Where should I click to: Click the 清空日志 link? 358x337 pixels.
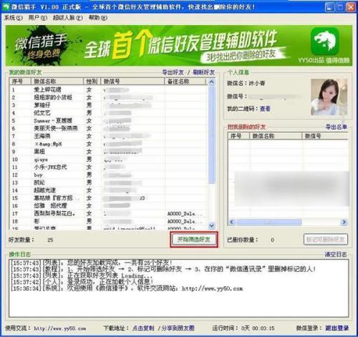point(336,255)
